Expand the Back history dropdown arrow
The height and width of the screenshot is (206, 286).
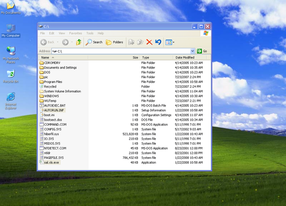58,42
